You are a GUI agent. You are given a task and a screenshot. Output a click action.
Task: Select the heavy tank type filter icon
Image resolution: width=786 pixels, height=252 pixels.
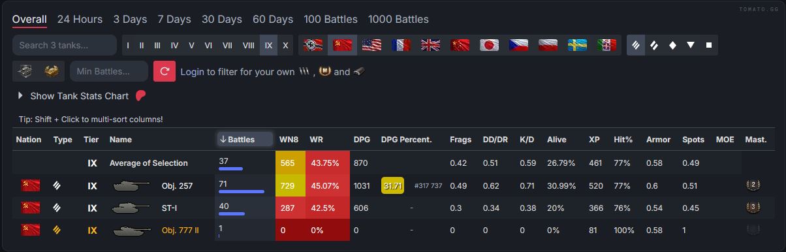tap(637, 45)
